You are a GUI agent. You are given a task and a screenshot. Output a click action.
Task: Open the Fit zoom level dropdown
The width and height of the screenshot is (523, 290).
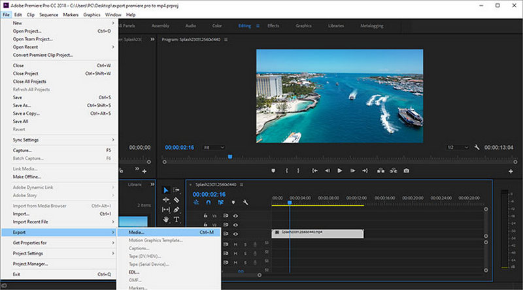(213, 148)
